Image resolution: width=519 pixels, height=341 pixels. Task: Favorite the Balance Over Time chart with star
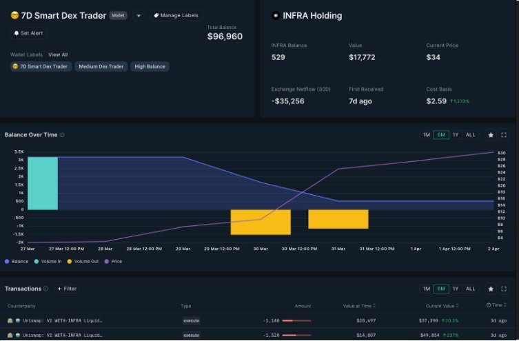tap(491, 135)
